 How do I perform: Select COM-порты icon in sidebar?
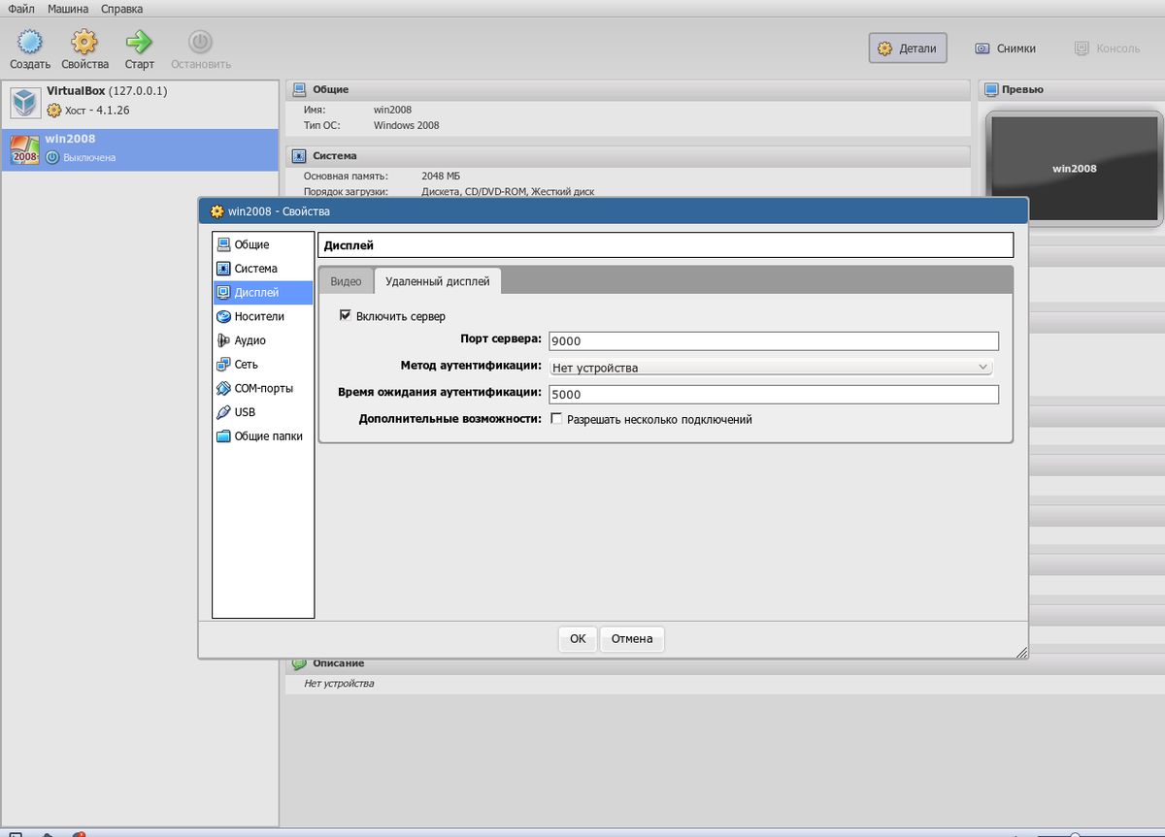(x=224, y=388)
